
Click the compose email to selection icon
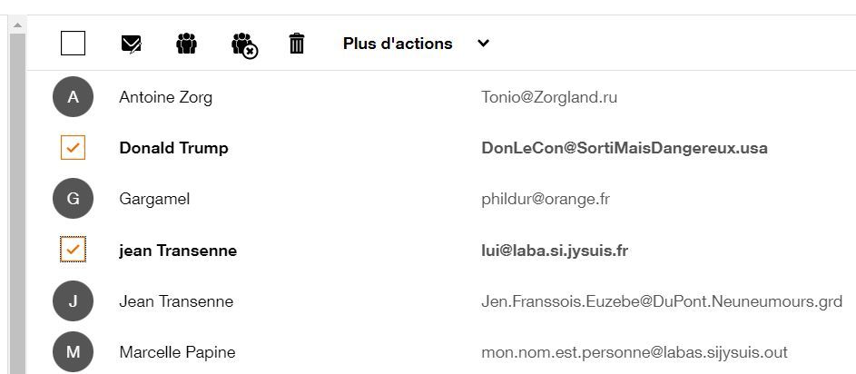pos(131,44)
